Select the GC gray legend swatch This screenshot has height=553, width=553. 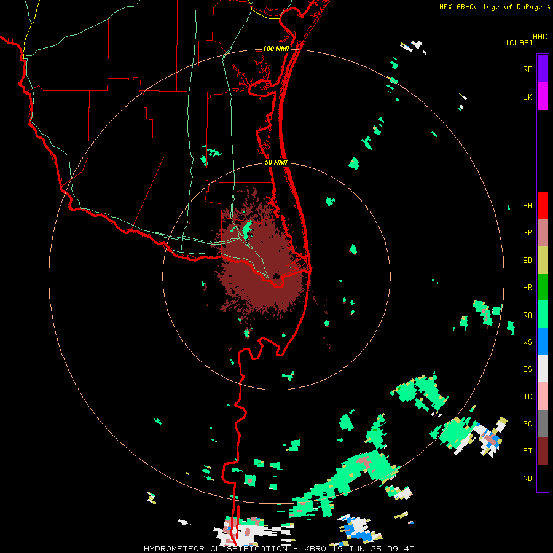(x=543, y=423)
